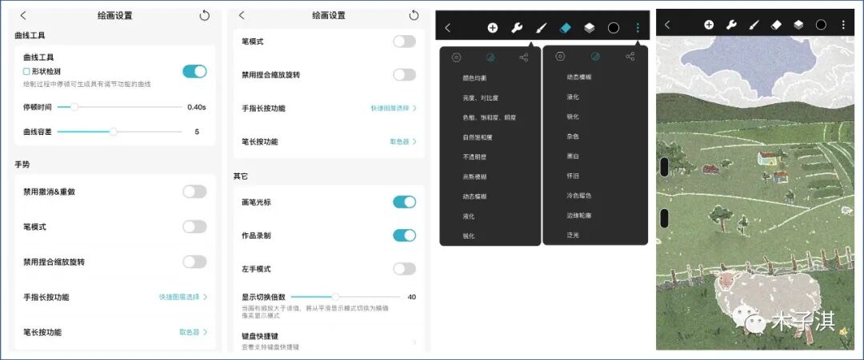The image size is (864, 360).
Task: Click the wrench icon in the toolbar above the open menus
Action: pos(516,27)
